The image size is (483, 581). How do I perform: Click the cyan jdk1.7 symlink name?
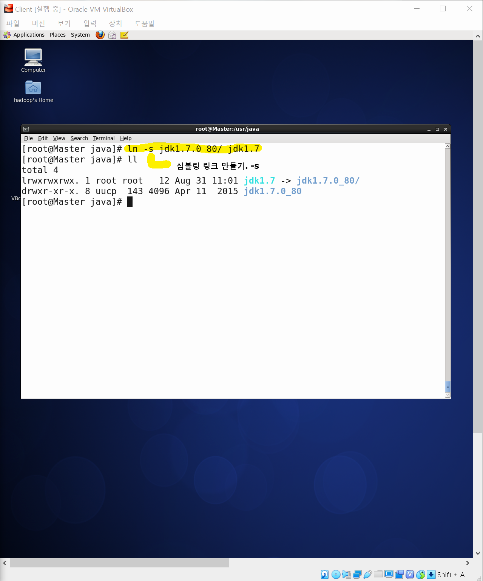tap(259, 181)
